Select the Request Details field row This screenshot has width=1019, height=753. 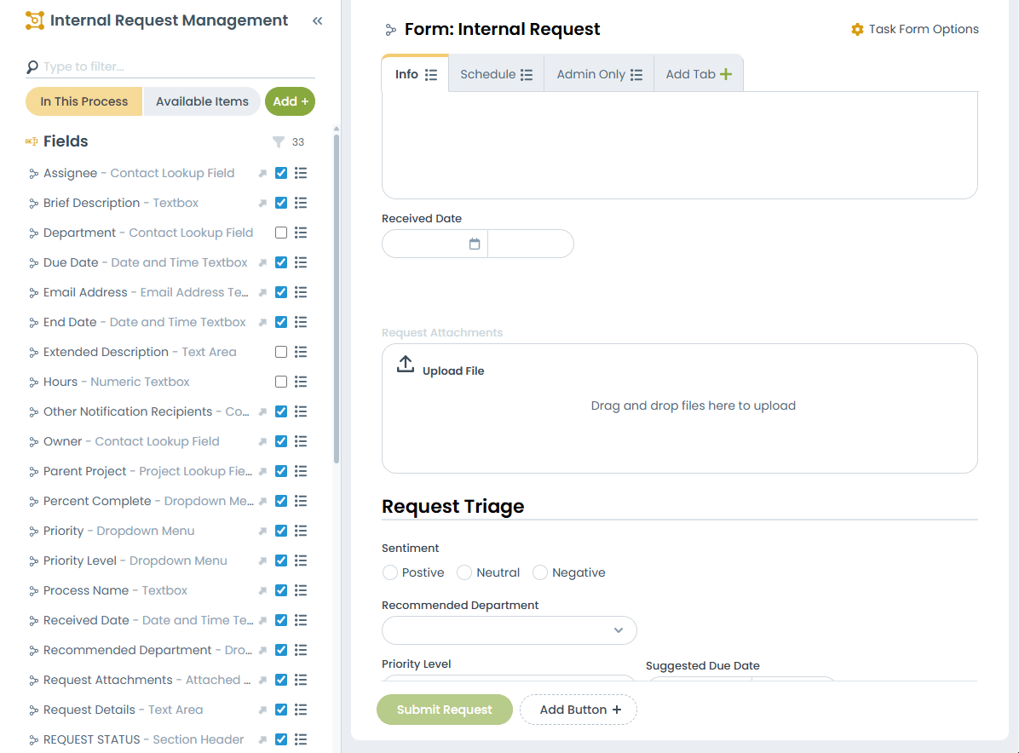(169, 710)
